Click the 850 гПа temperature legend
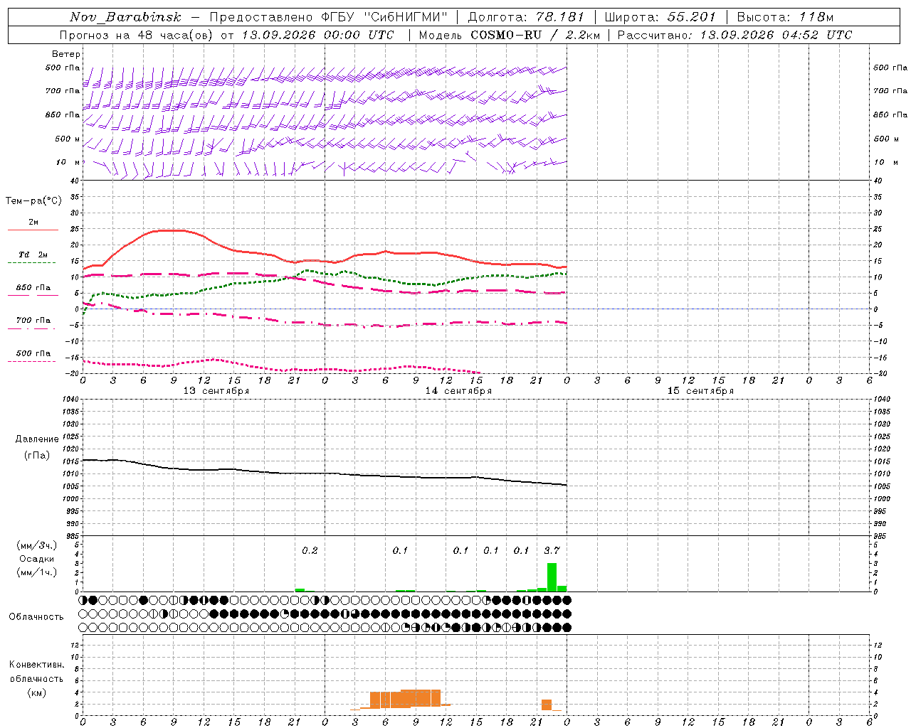911x728 pixels. 33,290
